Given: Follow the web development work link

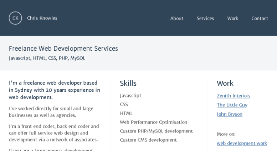Looking at the screenshot, I should tap(242, 143).
